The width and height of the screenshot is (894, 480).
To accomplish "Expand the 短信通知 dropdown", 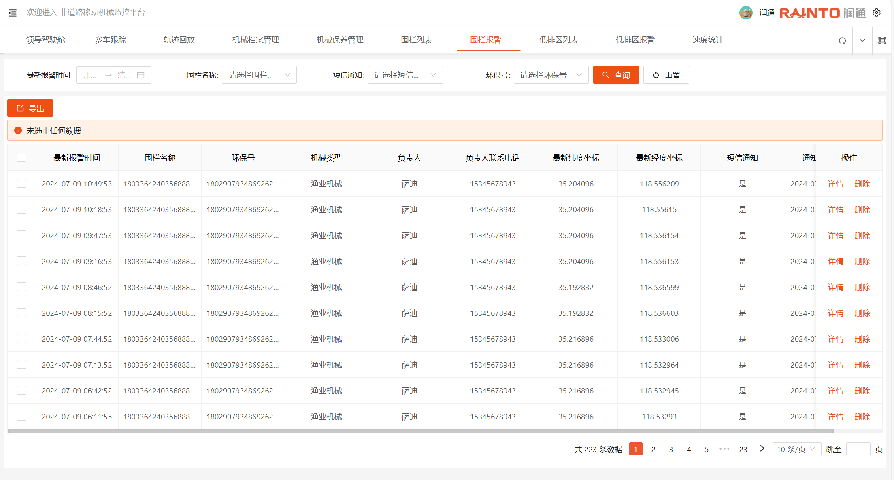I will (405, 75).
